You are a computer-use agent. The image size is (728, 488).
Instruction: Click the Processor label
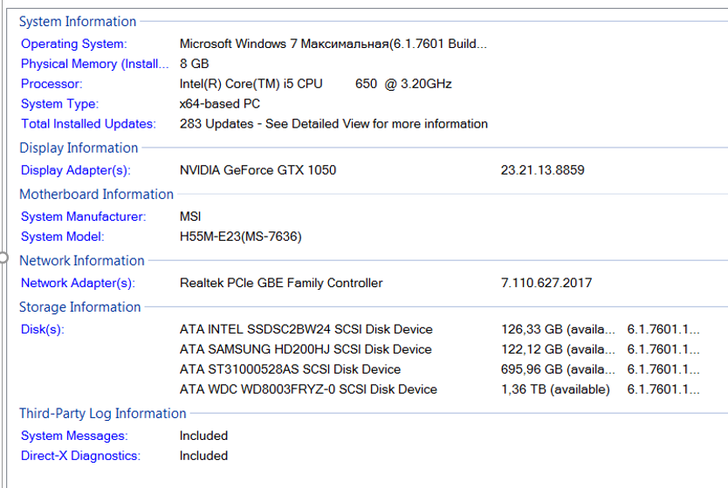point(52,84)
